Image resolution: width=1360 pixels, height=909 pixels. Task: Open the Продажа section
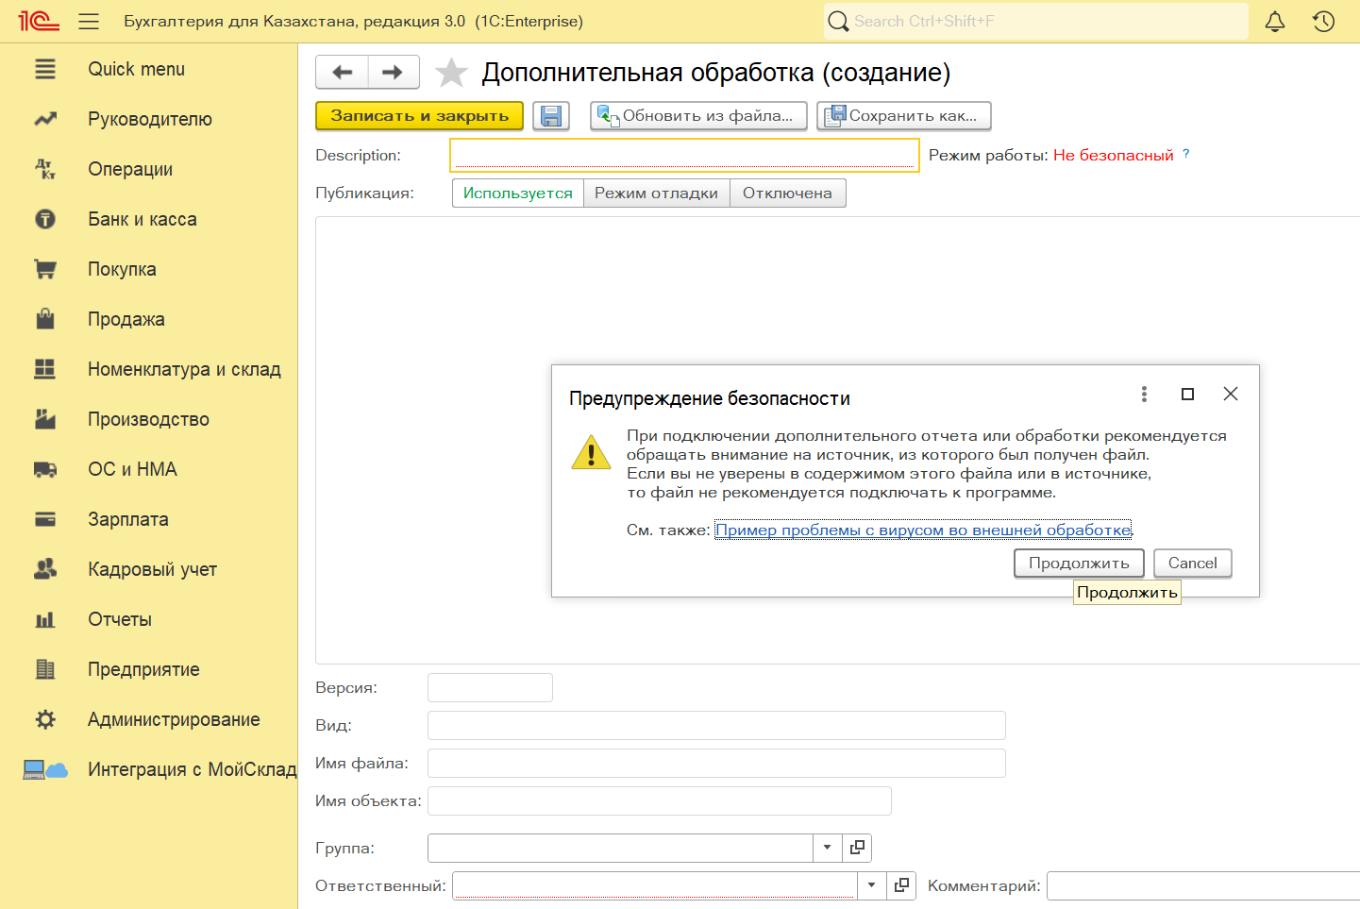[x=126, y=319]
